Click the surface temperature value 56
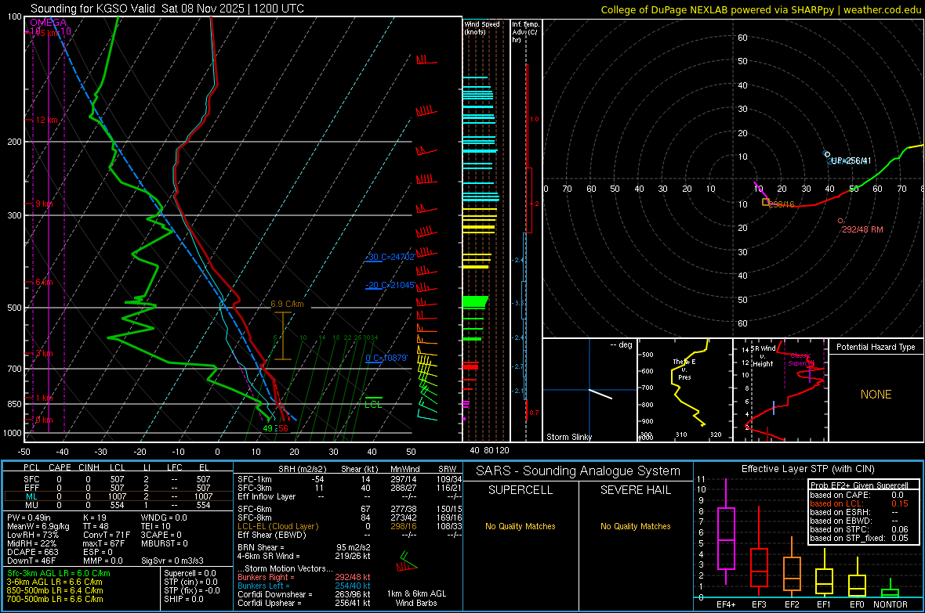 [x=283, y=428]
